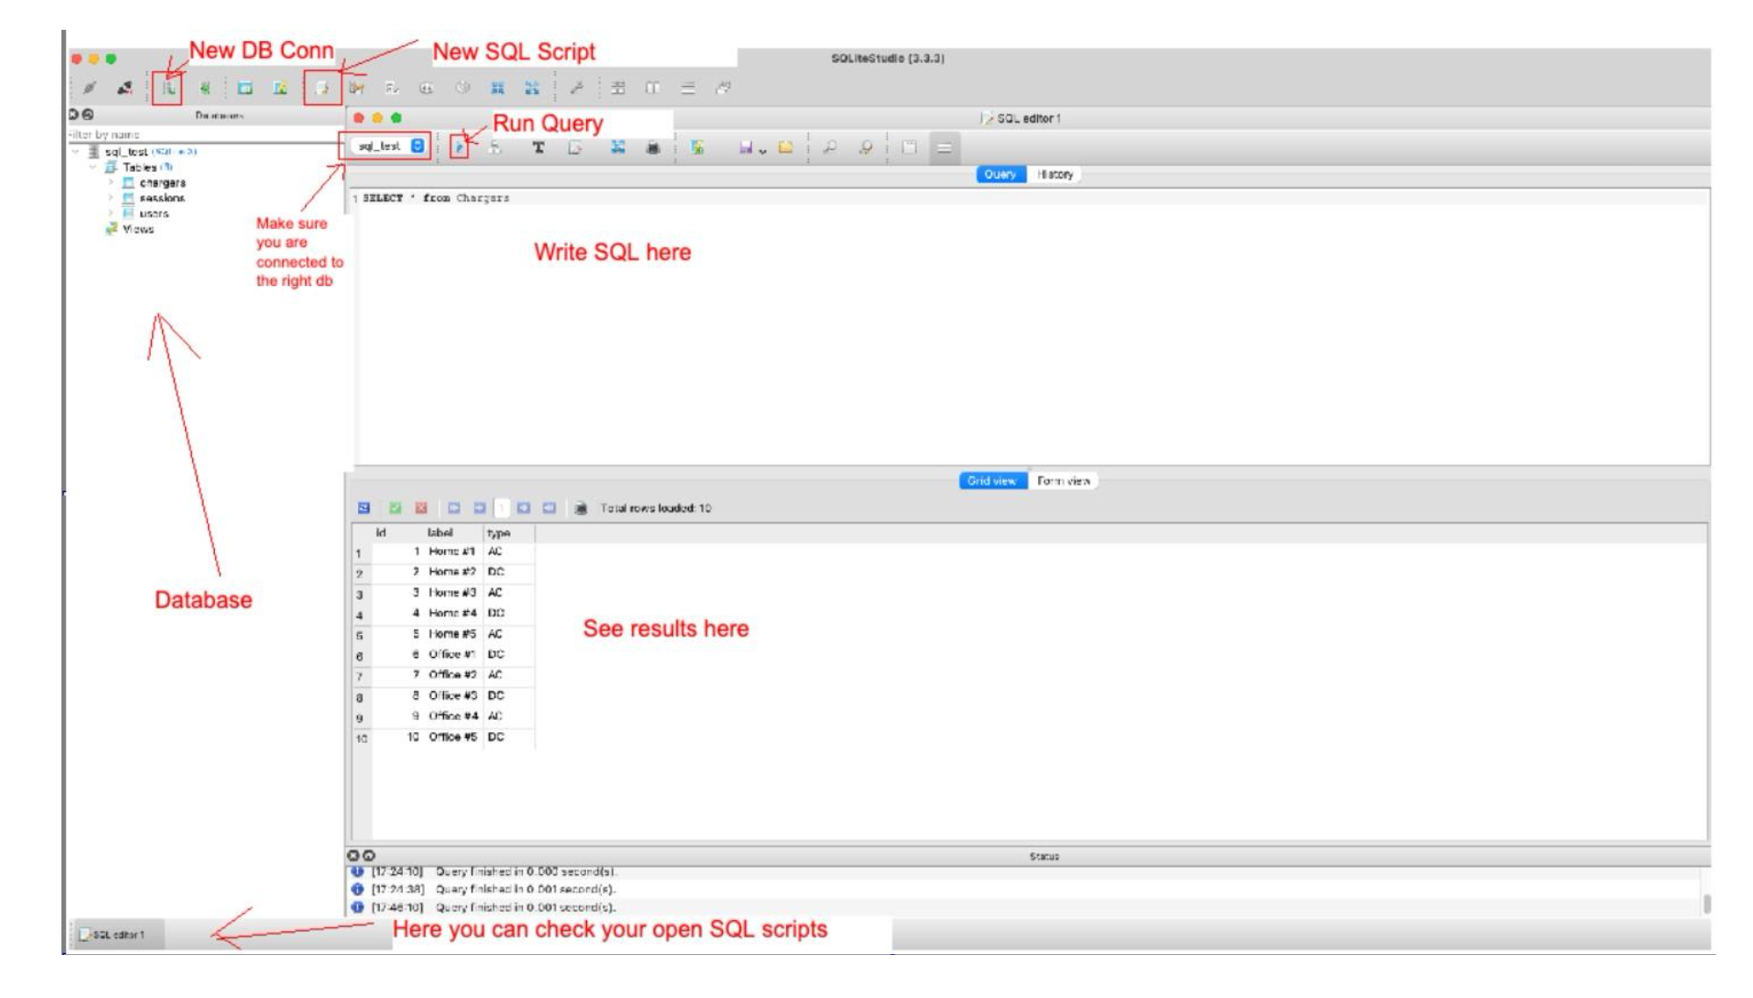Click the Open SQL file folder icon

(785, 147)
